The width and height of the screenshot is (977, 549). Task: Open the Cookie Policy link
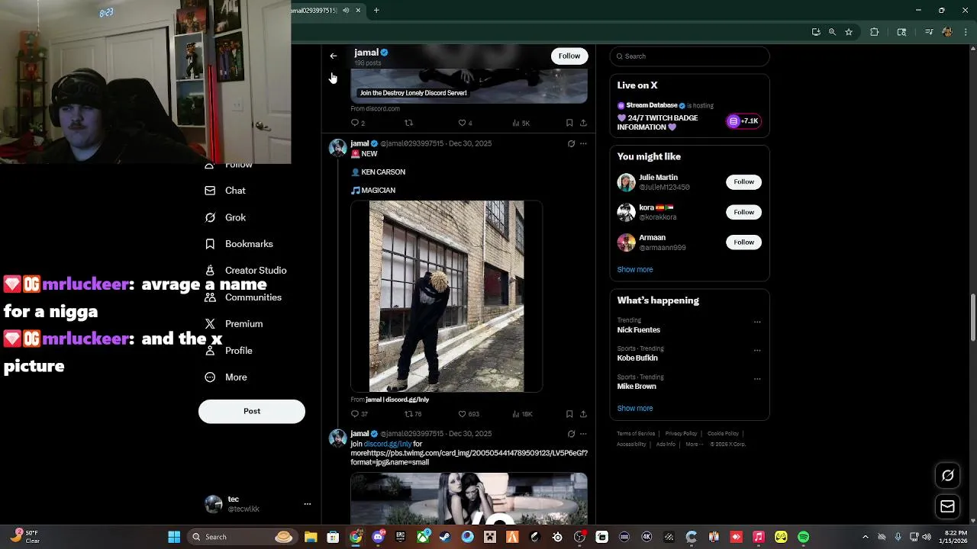point(723,434)
